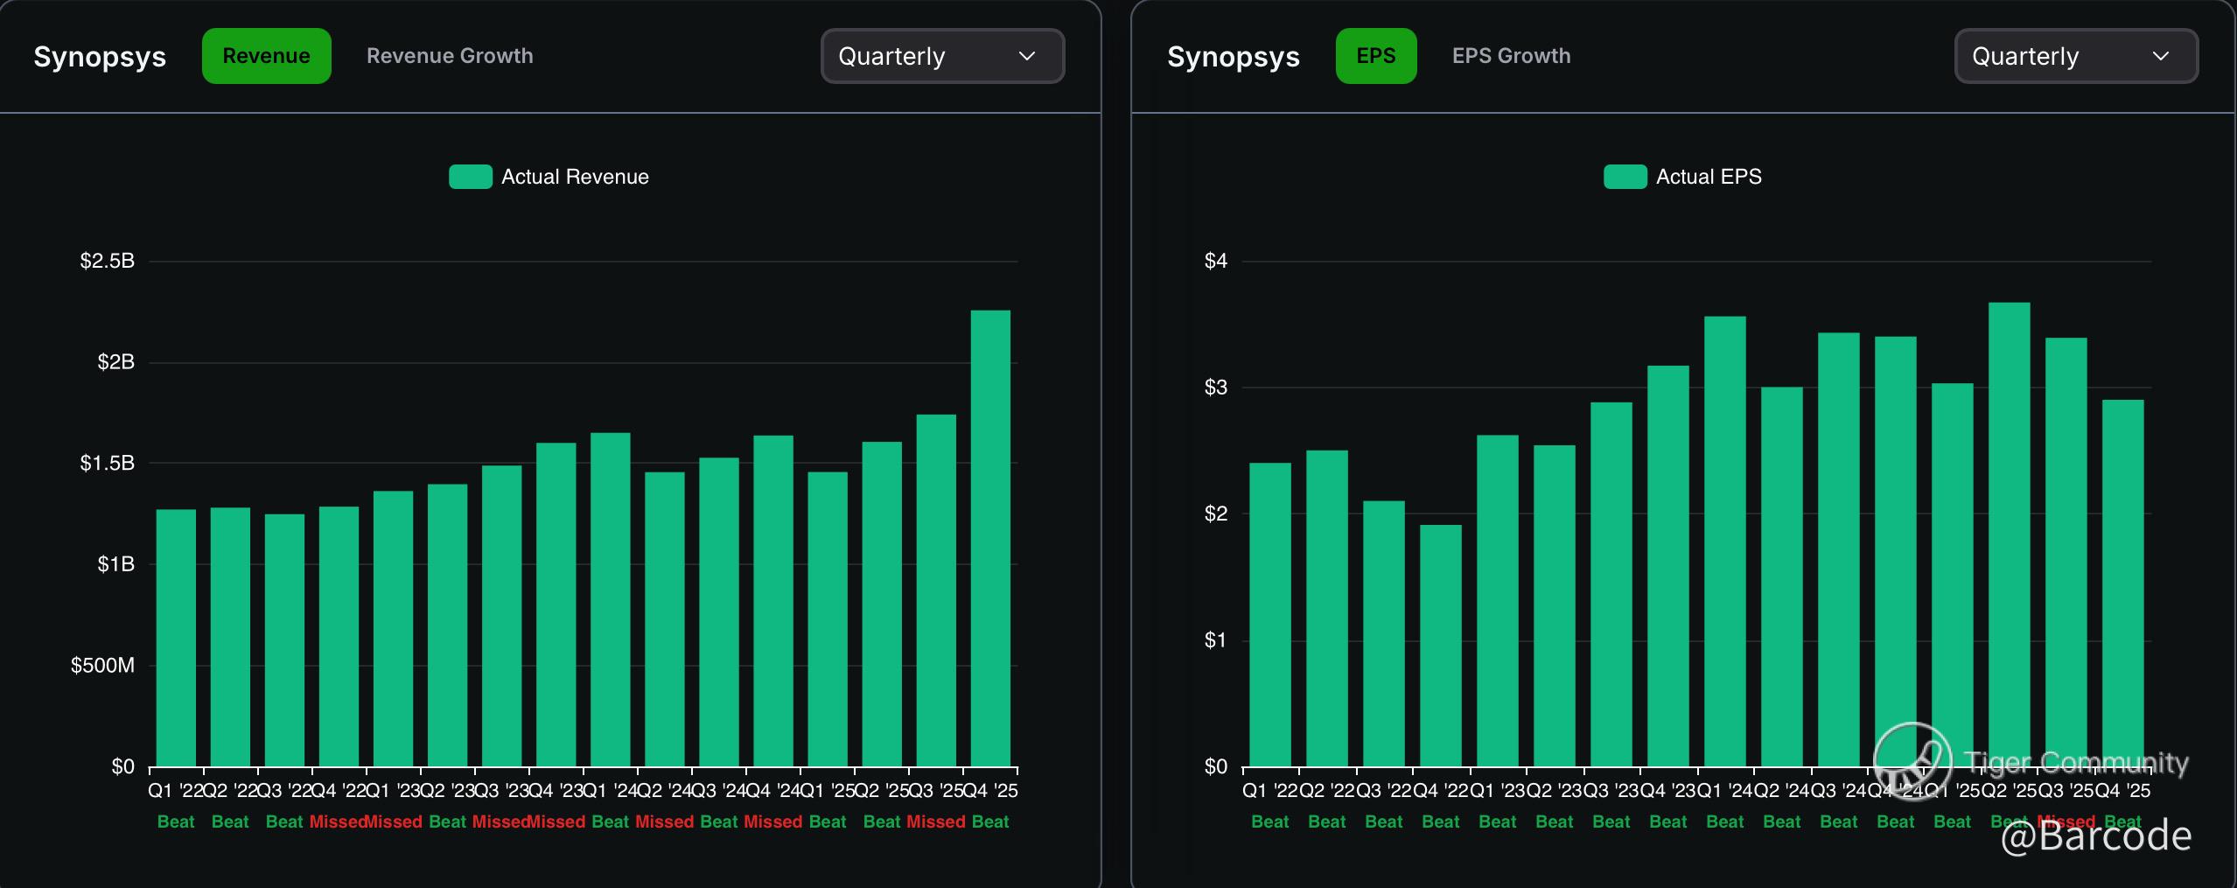This screenshot has width=2237, height=888.
Task: Click the Beat label under revenue Q4 '25
Action: (990, 822)
